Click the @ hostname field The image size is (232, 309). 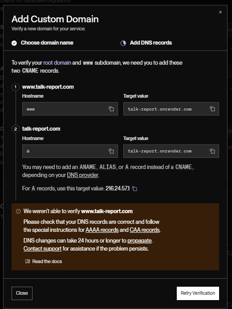click(x=70, y=151)
